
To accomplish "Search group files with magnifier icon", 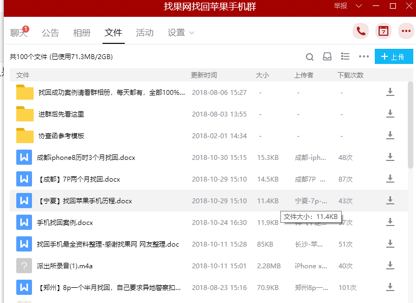I will click(310, 57).
